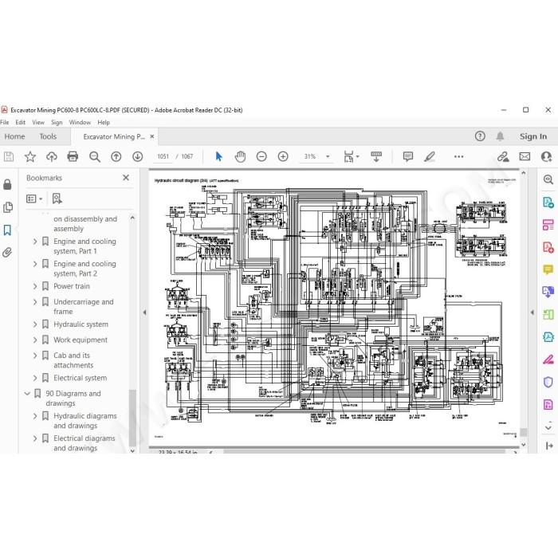Image resolution: width=558 pixels, height=558 pixels.
Task: Switch to Home tab
Action: coord(14,136)
